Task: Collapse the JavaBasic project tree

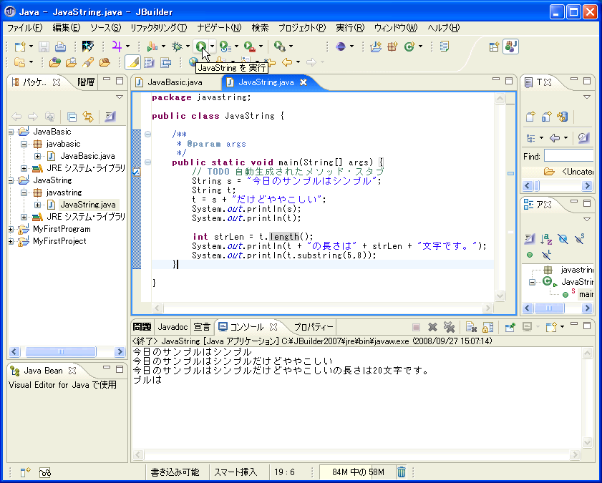Action: click(x=12, y=132)
